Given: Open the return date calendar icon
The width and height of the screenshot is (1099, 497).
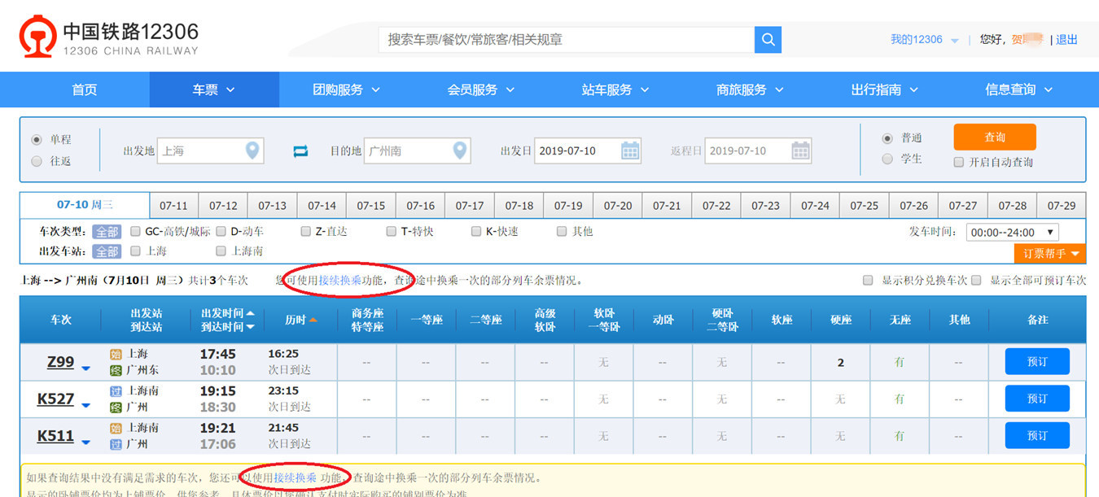Looking at the screenshot, I should (x=800, y=150).
